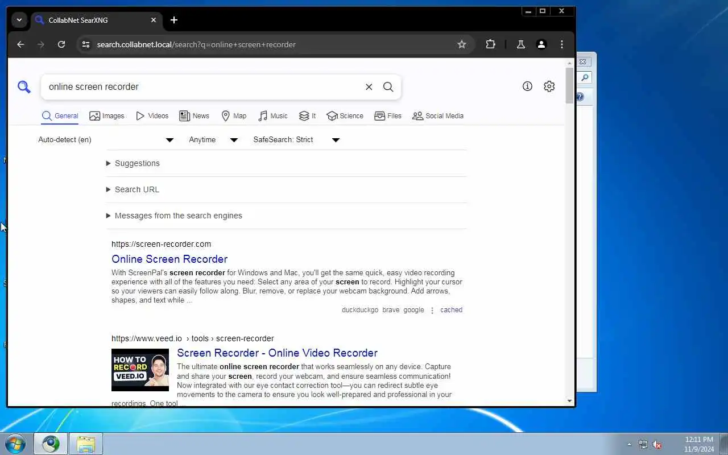Open the Online Screen Recorder result link

click(x=169, y=259)
